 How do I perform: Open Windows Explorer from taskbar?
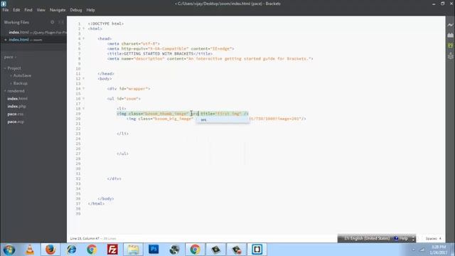(x=133, y=250)
